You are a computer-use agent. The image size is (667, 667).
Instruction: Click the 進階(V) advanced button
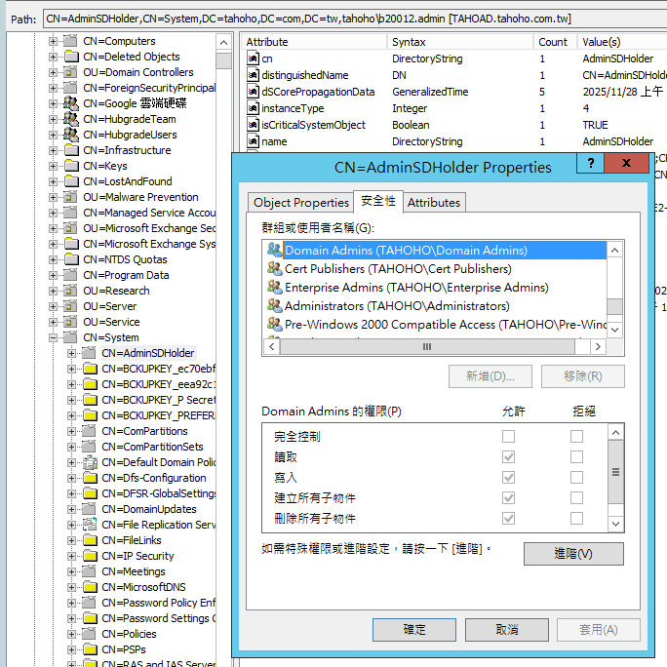click(572, 554)
